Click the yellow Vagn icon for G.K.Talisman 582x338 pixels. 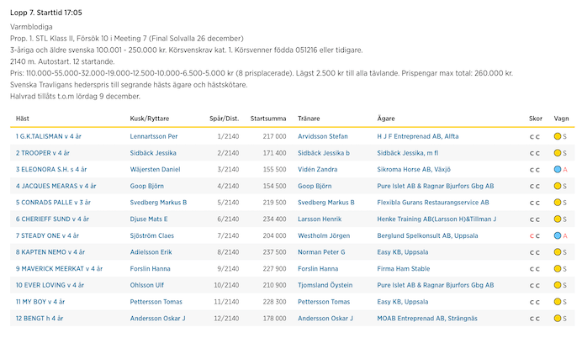click(x=557, y=136)
